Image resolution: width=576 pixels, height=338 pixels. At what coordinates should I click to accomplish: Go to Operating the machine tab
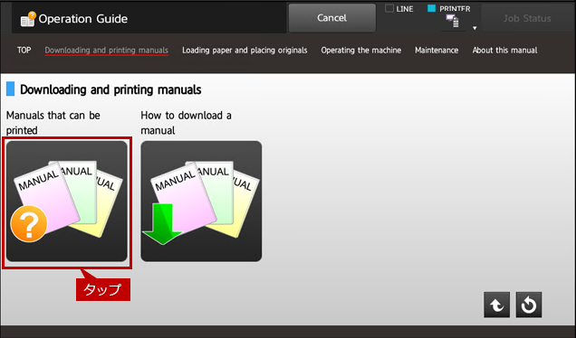(361, 51)
